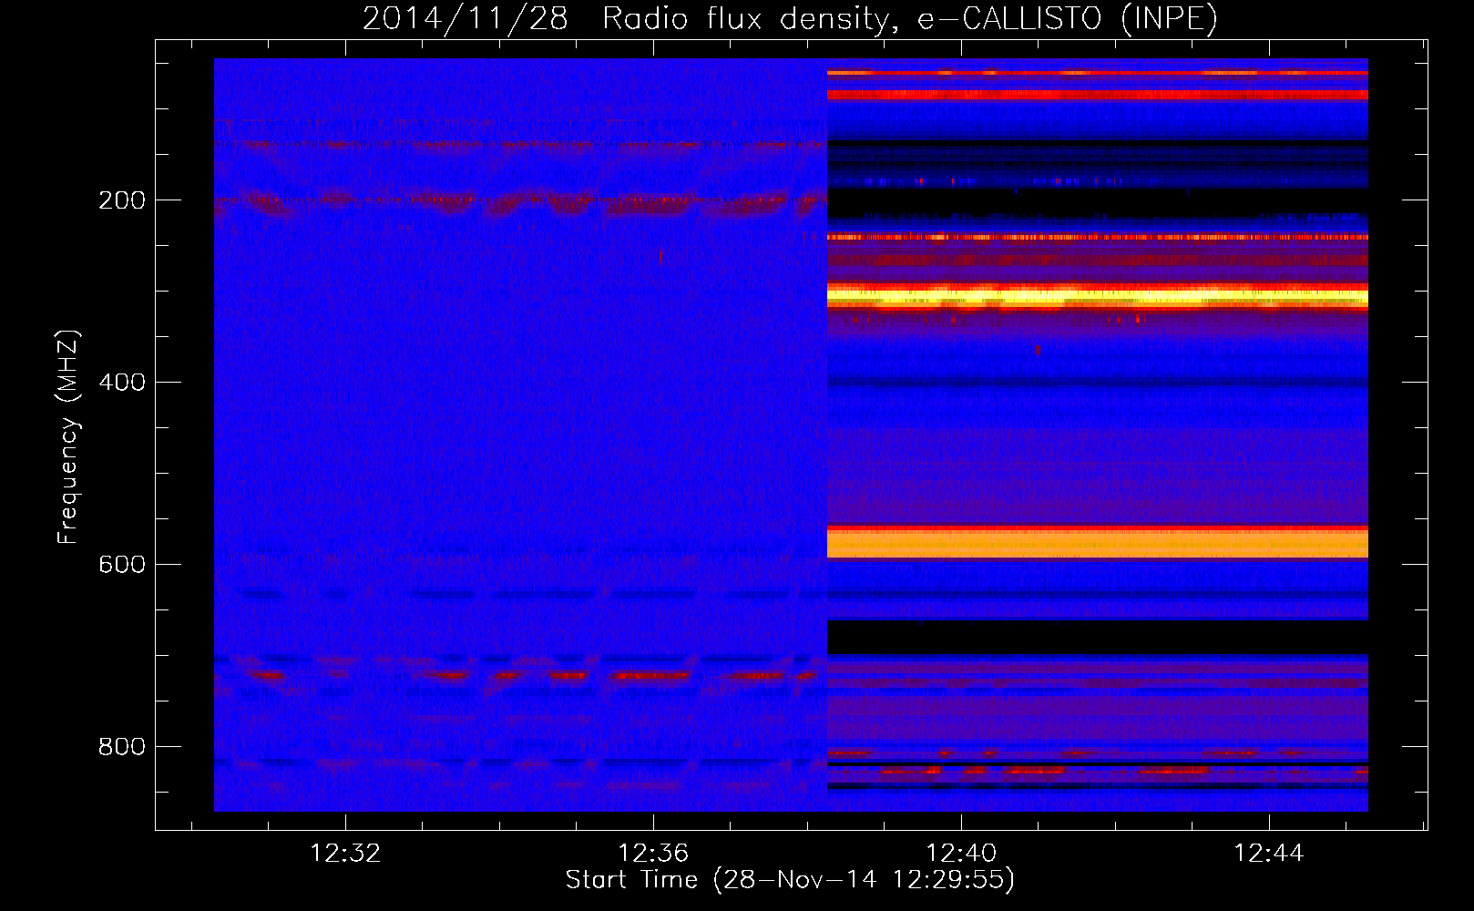Click the 600 frequency tick label
Viewport: 1474px width, 911px height.
122,565
